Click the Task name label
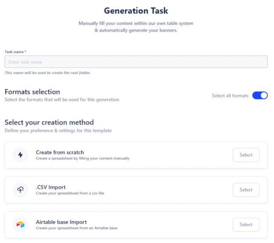 [x=14, y=52]
